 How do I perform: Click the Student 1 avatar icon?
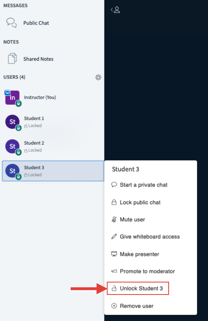pyautogui.click(x=12, y=122)
